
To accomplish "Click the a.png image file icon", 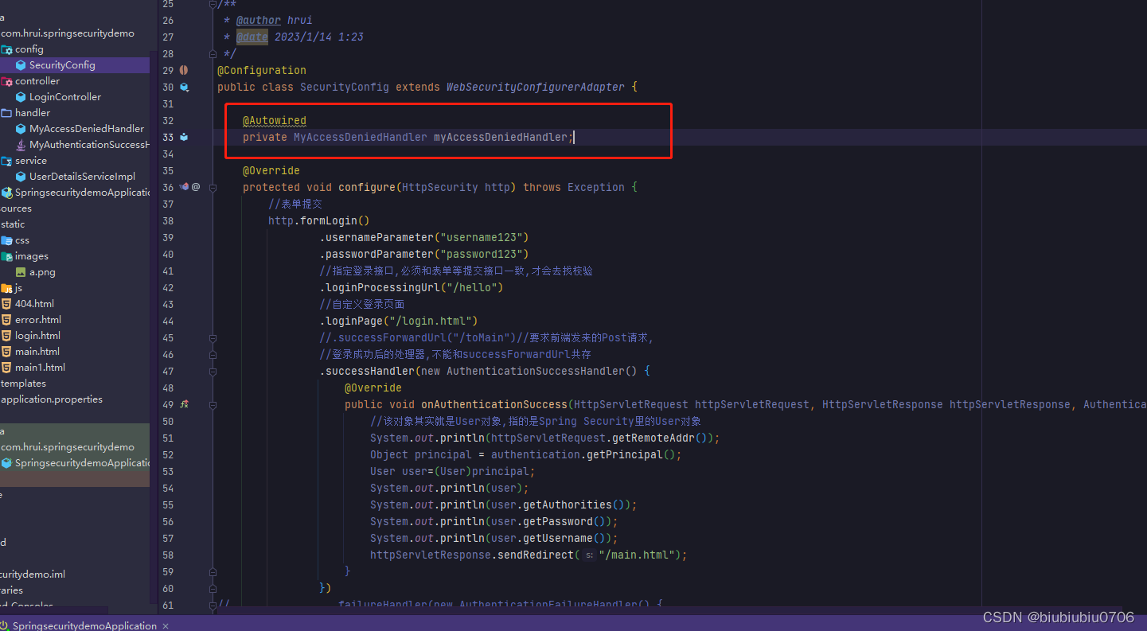I will coord(21,272).
